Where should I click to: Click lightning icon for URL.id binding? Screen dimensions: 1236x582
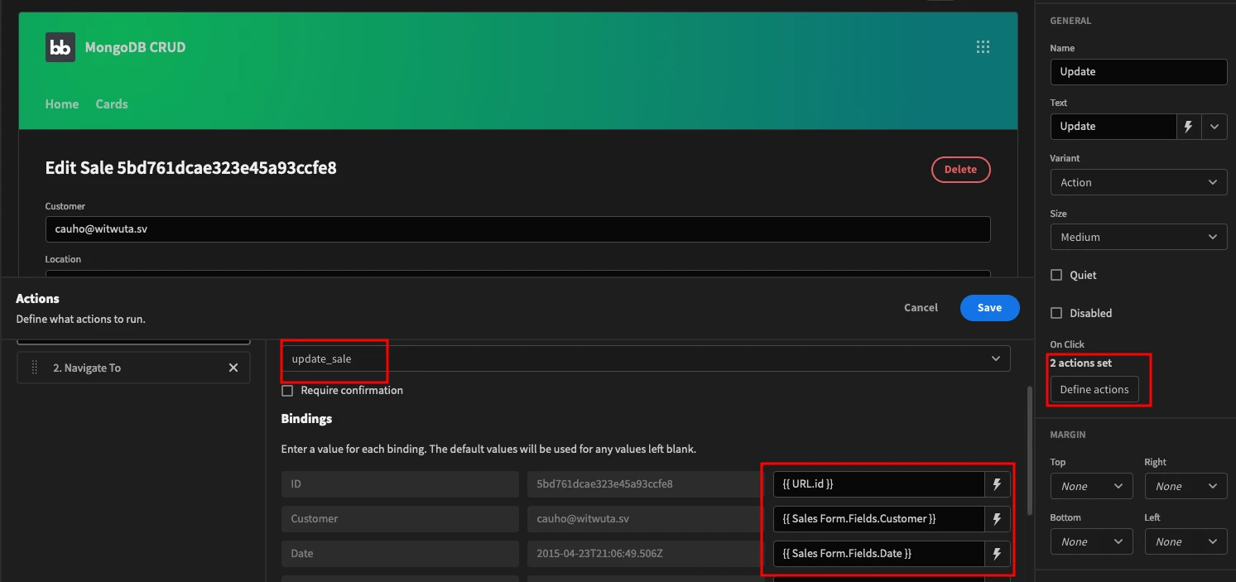(997, 484)
